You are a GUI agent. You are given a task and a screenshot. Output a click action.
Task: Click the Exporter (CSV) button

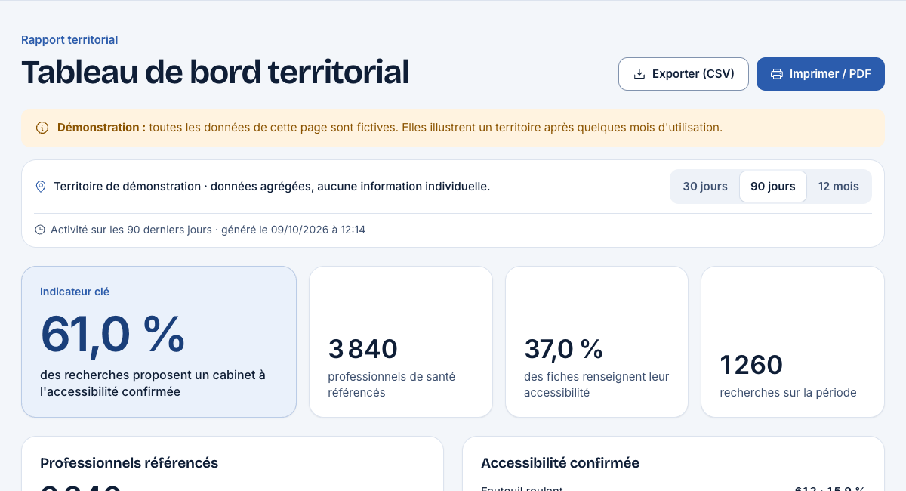click(x=683, y=74)
